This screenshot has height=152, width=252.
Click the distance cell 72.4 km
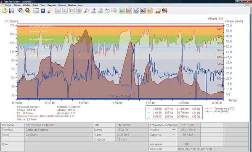pyautogui.click(x=132, y=139)
